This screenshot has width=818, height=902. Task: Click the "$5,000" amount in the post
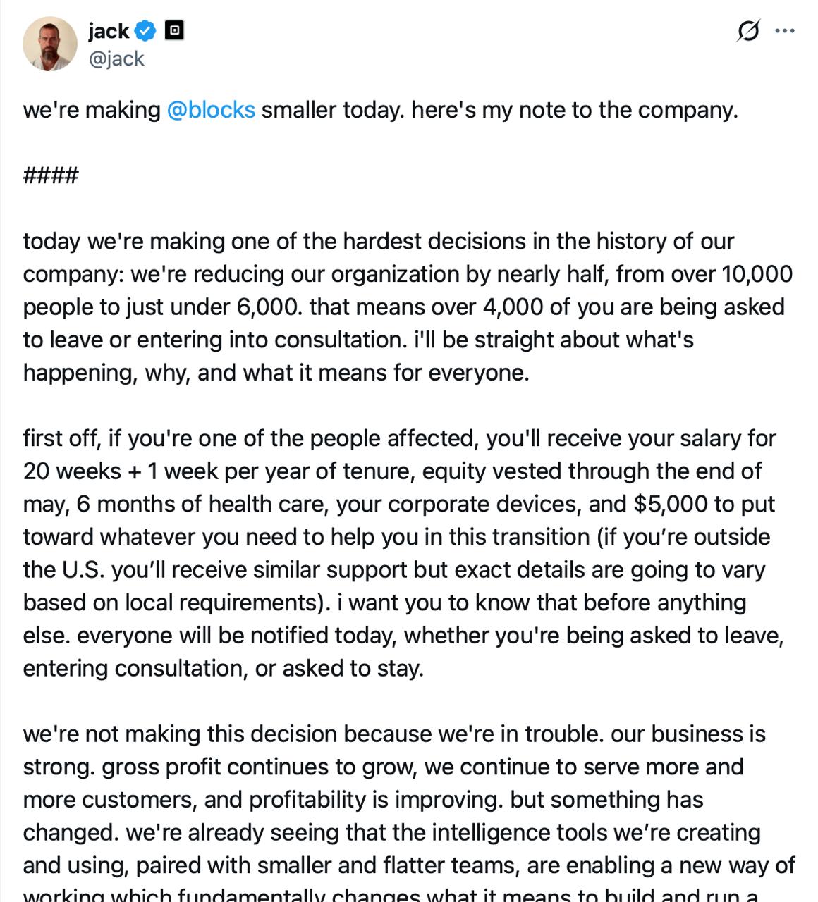tap(671, 504)
